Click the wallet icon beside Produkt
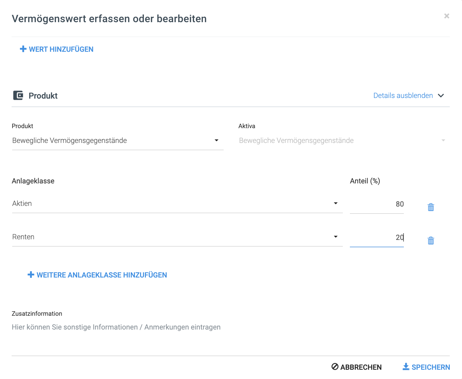462x379 pixels. click(x=18, y=95)
